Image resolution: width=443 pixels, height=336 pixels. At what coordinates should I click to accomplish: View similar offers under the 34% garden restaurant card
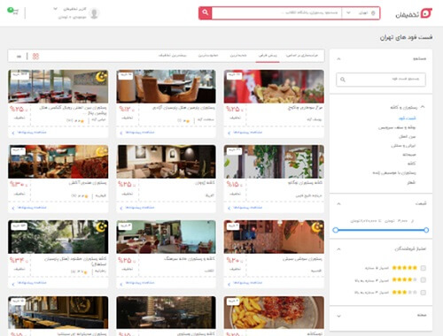coord(29,283)
